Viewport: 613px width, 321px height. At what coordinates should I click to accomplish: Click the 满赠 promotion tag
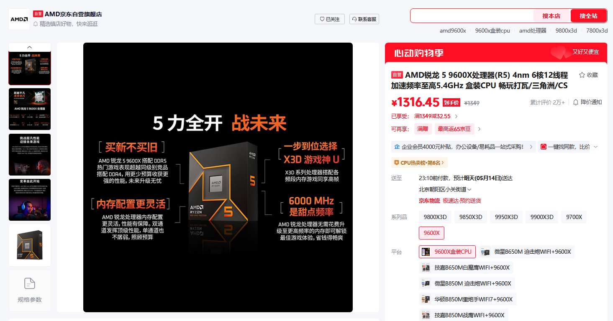pos(423,129)
